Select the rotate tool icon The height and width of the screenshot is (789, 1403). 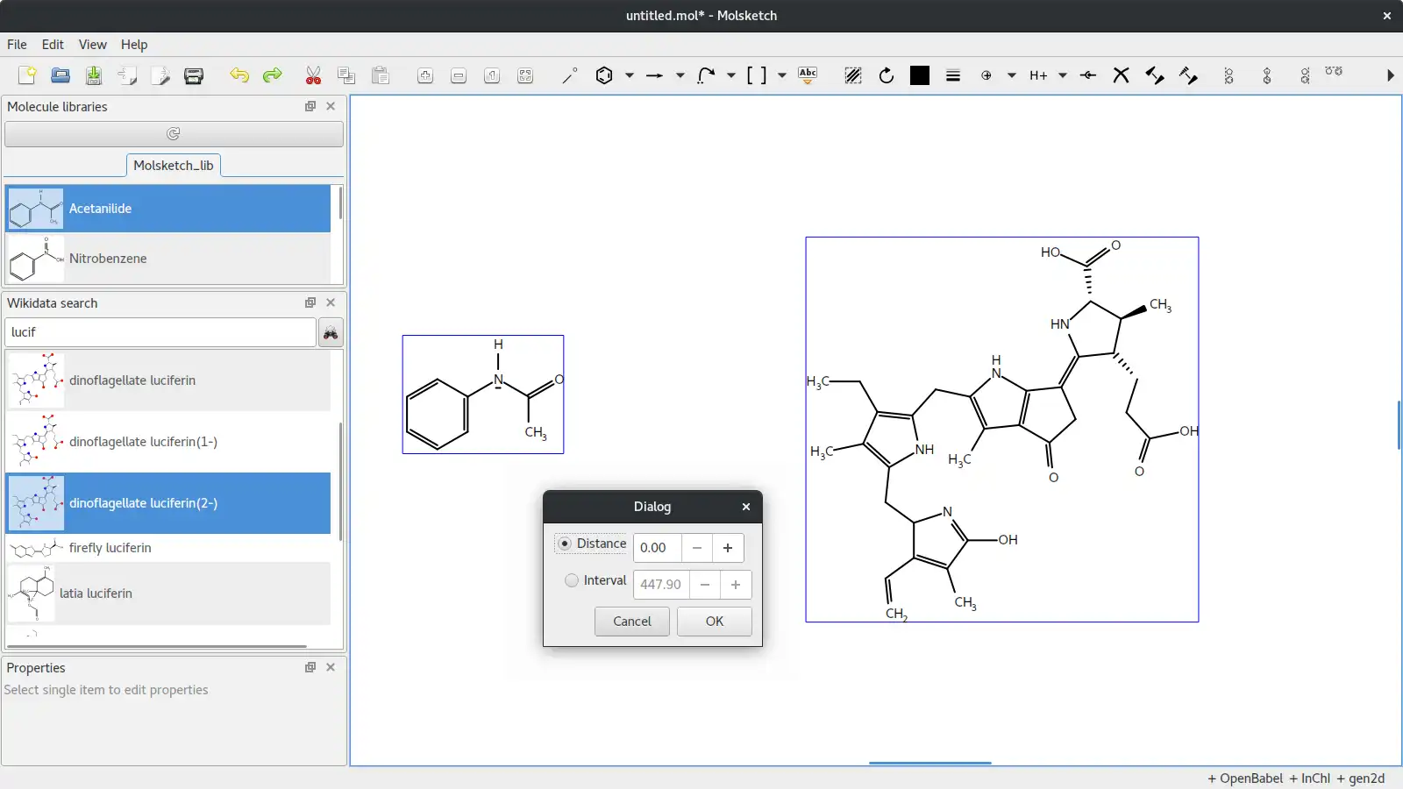tap(887, 76)
